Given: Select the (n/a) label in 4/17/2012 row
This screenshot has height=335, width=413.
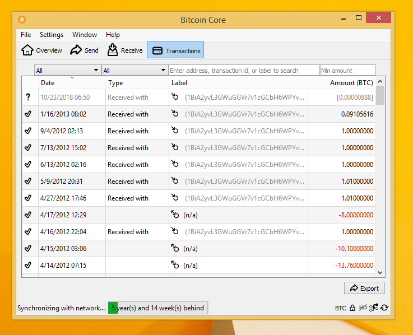Looking at the screenshot, I should [x=191, y=215].
